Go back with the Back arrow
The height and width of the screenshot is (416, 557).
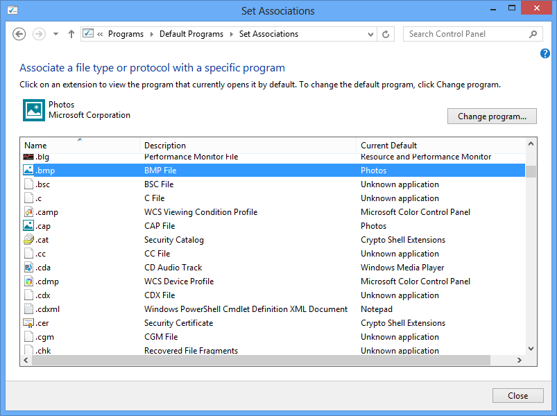[x=19, y=34]
